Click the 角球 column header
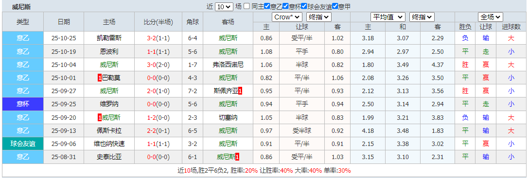528x178 pixels. click(193, 22)
